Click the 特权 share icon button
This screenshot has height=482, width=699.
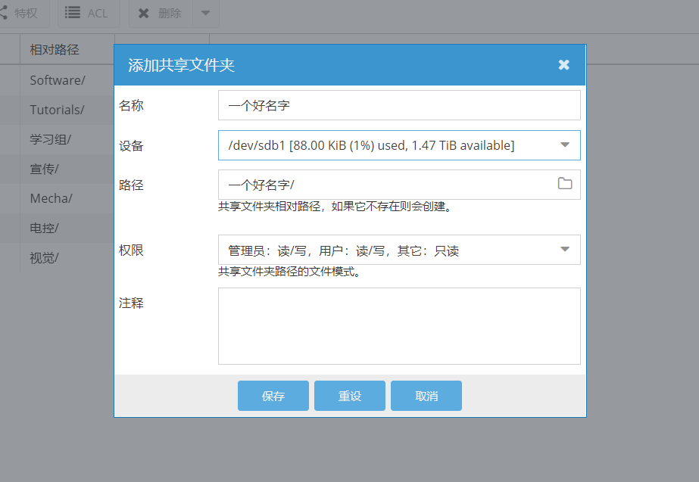click(x=3, y=13)
